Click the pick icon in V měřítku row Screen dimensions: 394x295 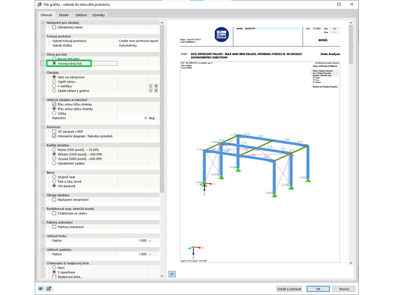click(x=150, y=86)
